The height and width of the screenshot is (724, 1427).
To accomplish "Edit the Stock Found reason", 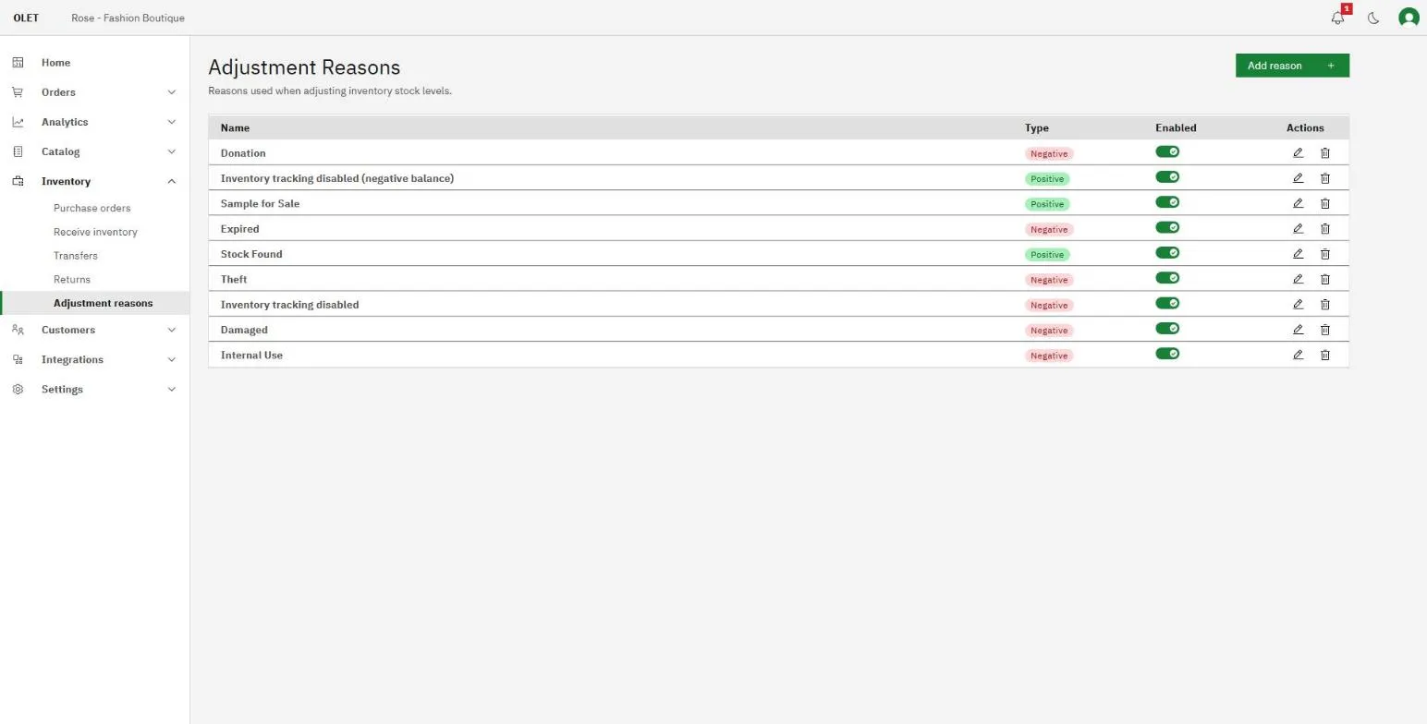I will click(x=1298, y=254).
